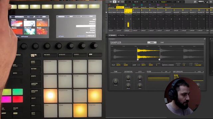Open the Standard engine mode dropdown
The image size is (213, 119).
(x=198, y=65)
